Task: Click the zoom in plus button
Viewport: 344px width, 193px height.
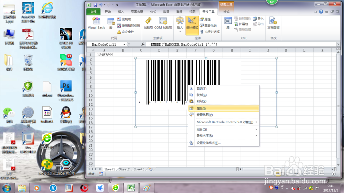Action: coord(334,174)
